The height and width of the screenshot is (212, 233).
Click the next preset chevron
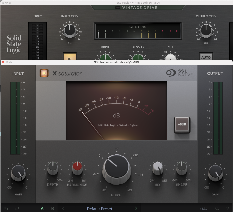[136, 208]
